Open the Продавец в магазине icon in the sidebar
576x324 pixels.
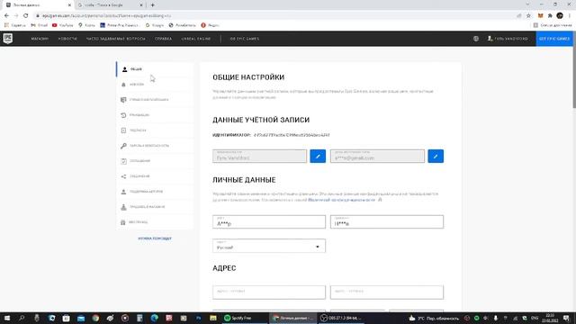click(x=123, y=207)
